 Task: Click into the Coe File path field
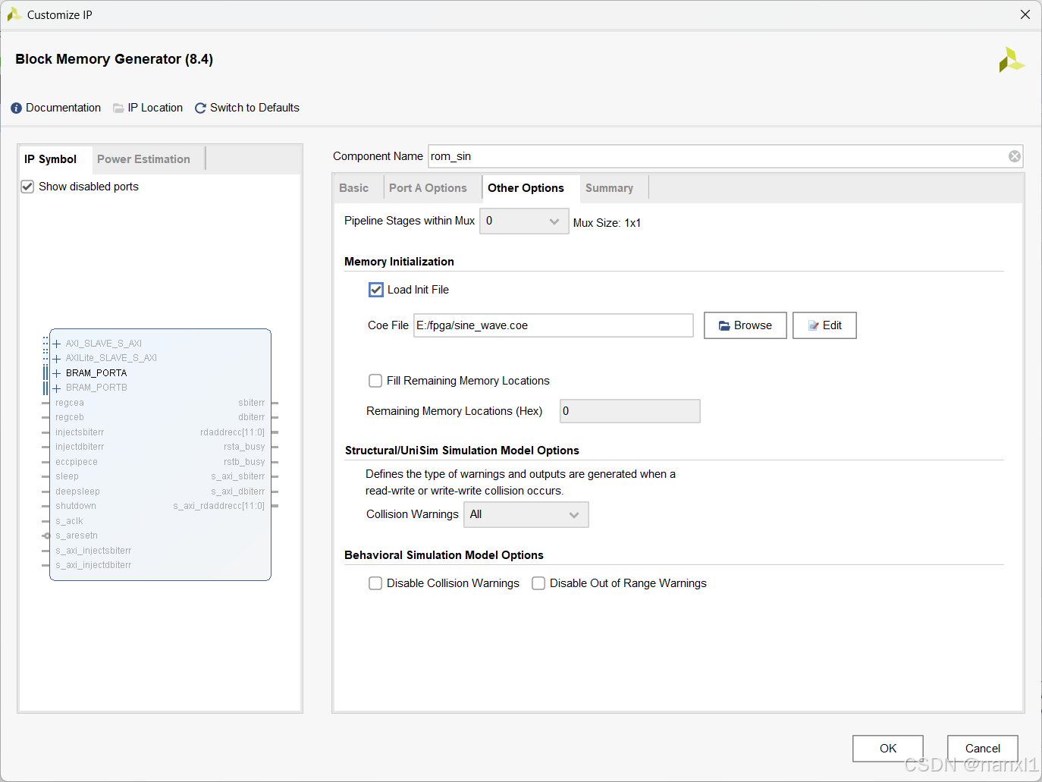pos(554,325)
